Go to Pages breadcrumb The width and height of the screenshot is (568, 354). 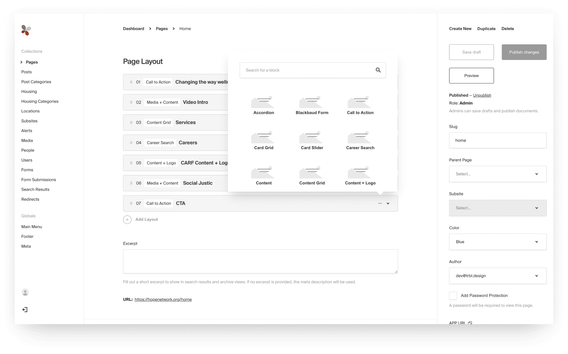coord(162,28)
